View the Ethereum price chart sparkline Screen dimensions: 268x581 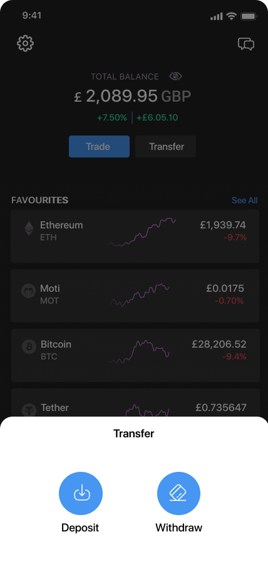[142, 232]
